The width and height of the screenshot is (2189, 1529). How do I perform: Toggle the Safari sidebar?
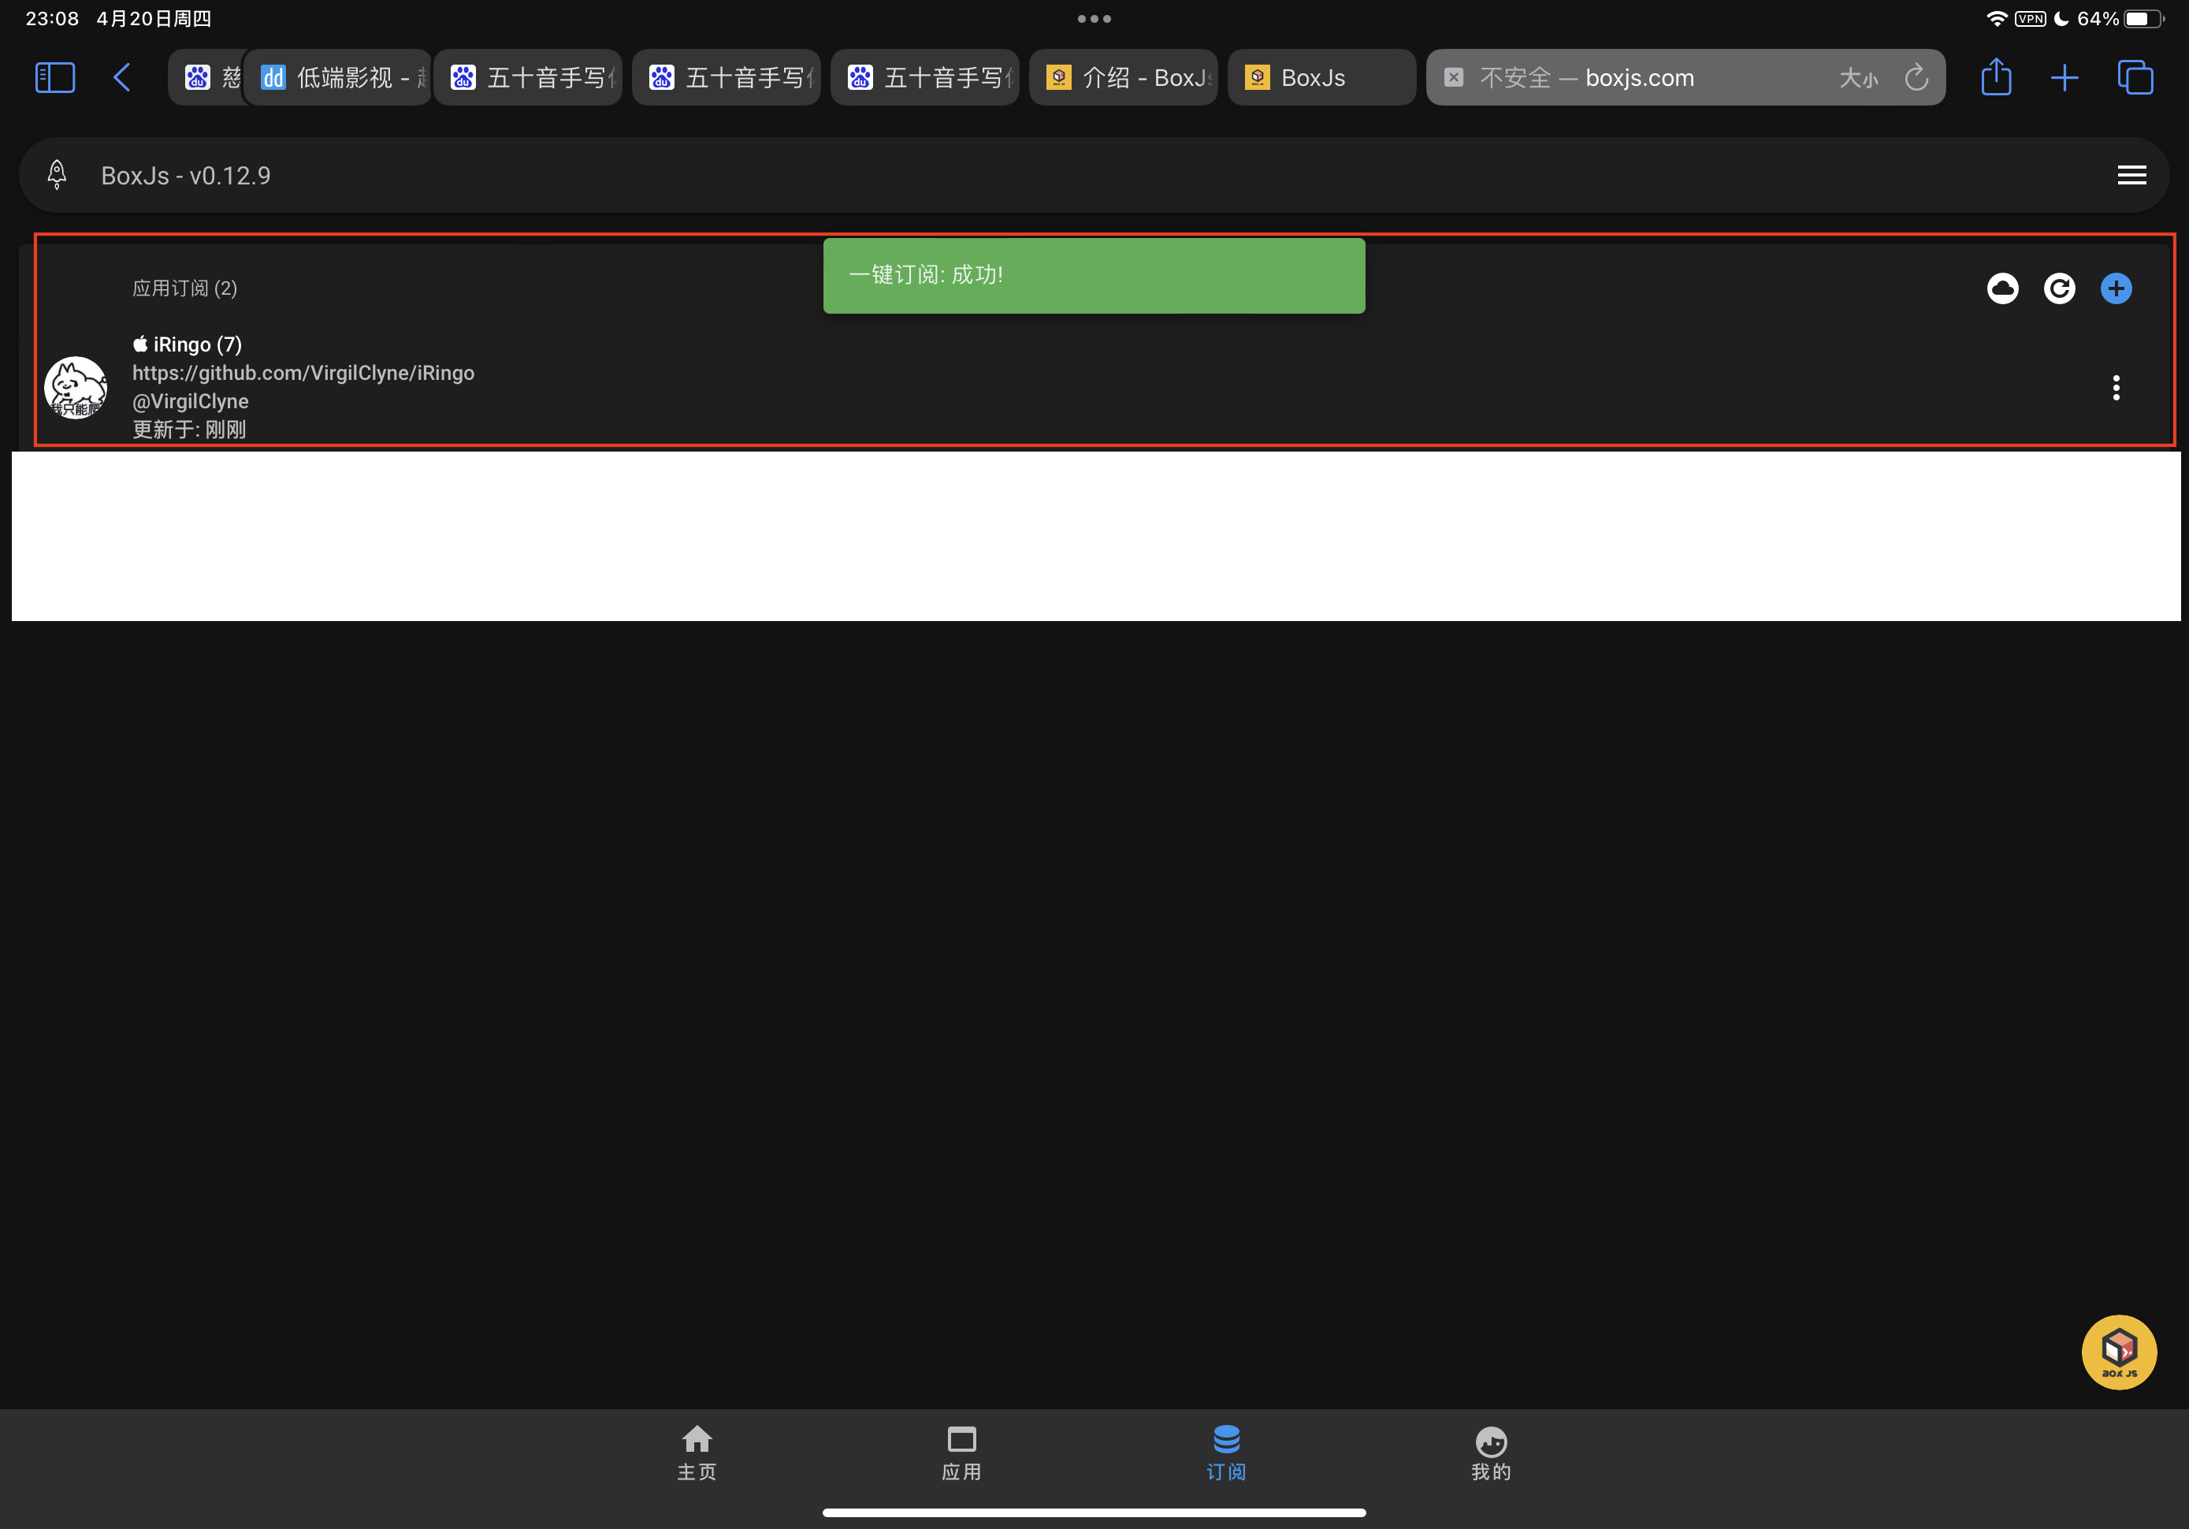55,77
